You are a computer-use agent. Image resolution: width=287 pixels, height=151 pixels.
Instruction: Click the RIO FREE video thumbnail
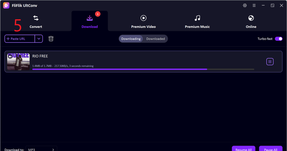pyautogui.click(x=18, y=61)
